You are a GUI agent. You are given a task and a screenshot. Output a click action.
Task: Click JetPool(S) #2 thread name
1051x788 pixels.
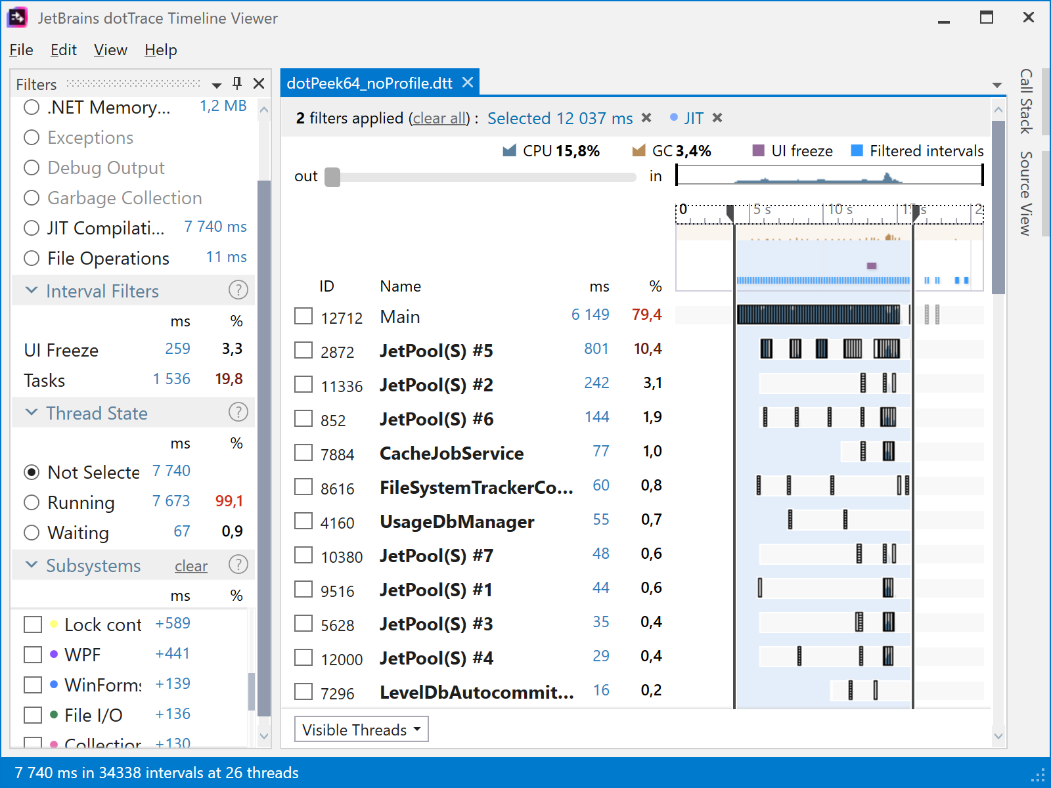pos(436,385)
